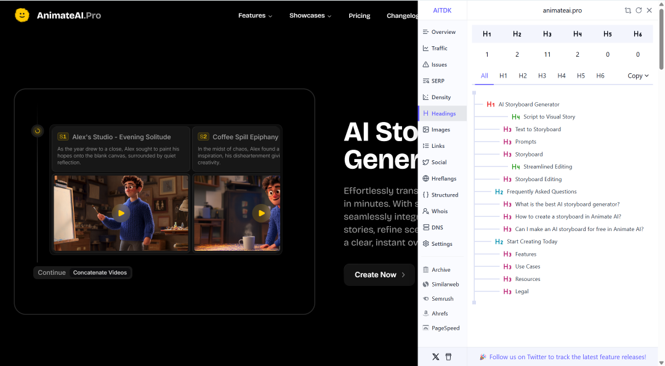
Task: Select the 'AI Storyboard Generator' H1 row
Action: click(x=523, y=105)
